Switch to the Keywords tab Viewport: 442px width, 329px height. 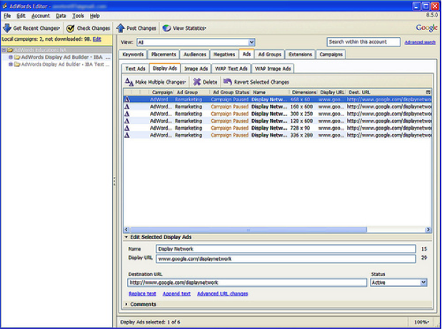tap(133, 54)
